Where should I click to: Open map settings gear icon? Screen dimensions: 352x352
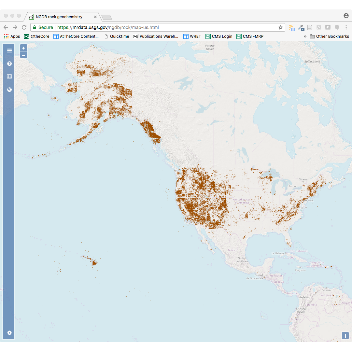click(x=9, y=333)
